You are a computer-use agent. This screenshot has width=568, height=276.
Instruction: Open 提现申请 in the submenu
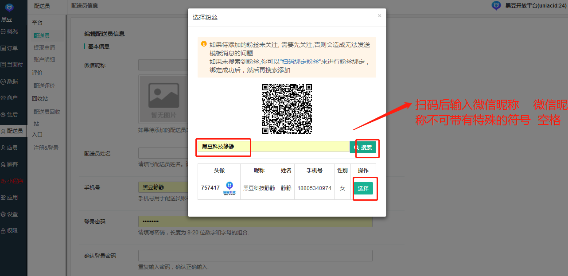pyautogui.click(x=44, y=47)
